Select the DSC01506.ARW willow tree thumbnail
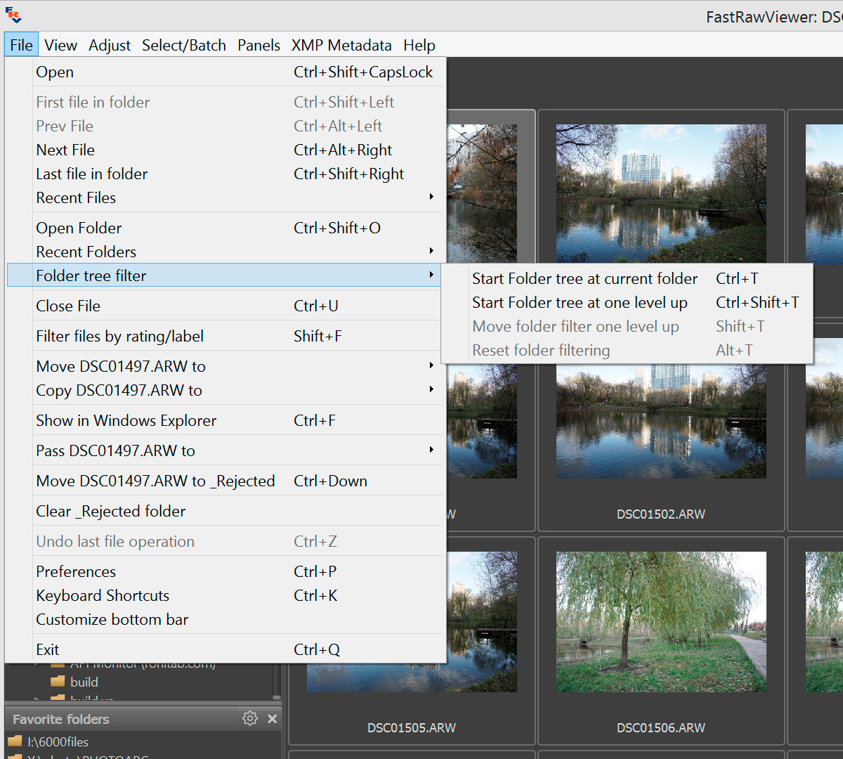The width and height of the screenshot is (843, 759). (660, 622)
